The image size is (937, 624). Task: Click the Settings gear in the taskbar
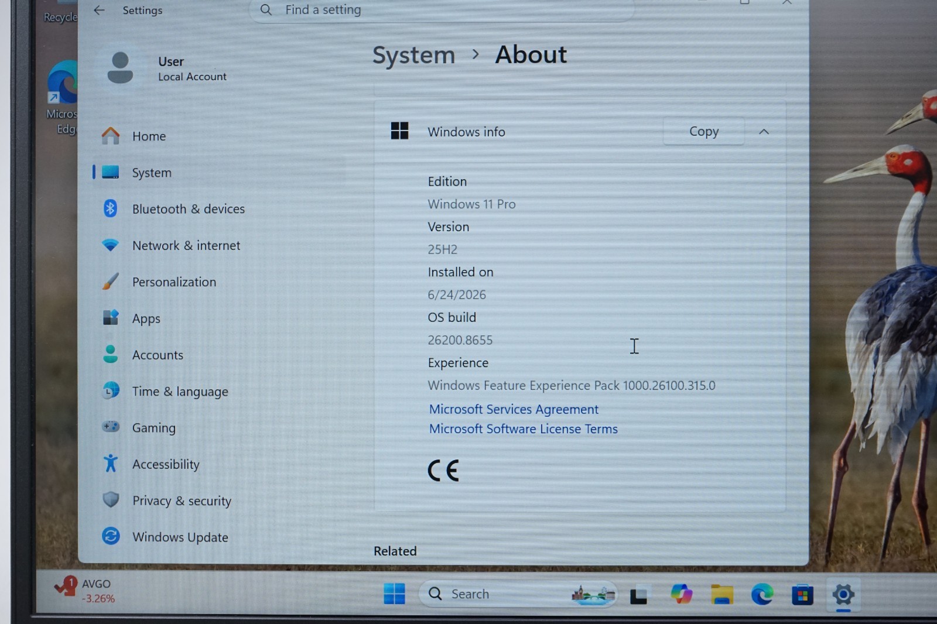point(843,595)
